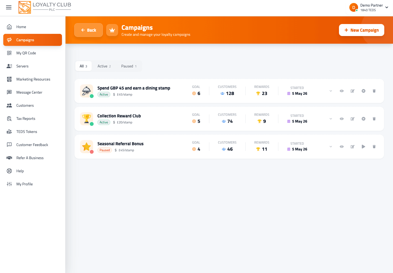Click the £20/stamp price text

pyautogui.click(x=124, y=122)
